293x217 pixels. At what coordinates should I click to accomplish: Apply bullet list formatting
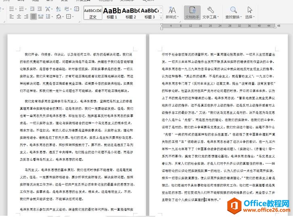point(12,9)
